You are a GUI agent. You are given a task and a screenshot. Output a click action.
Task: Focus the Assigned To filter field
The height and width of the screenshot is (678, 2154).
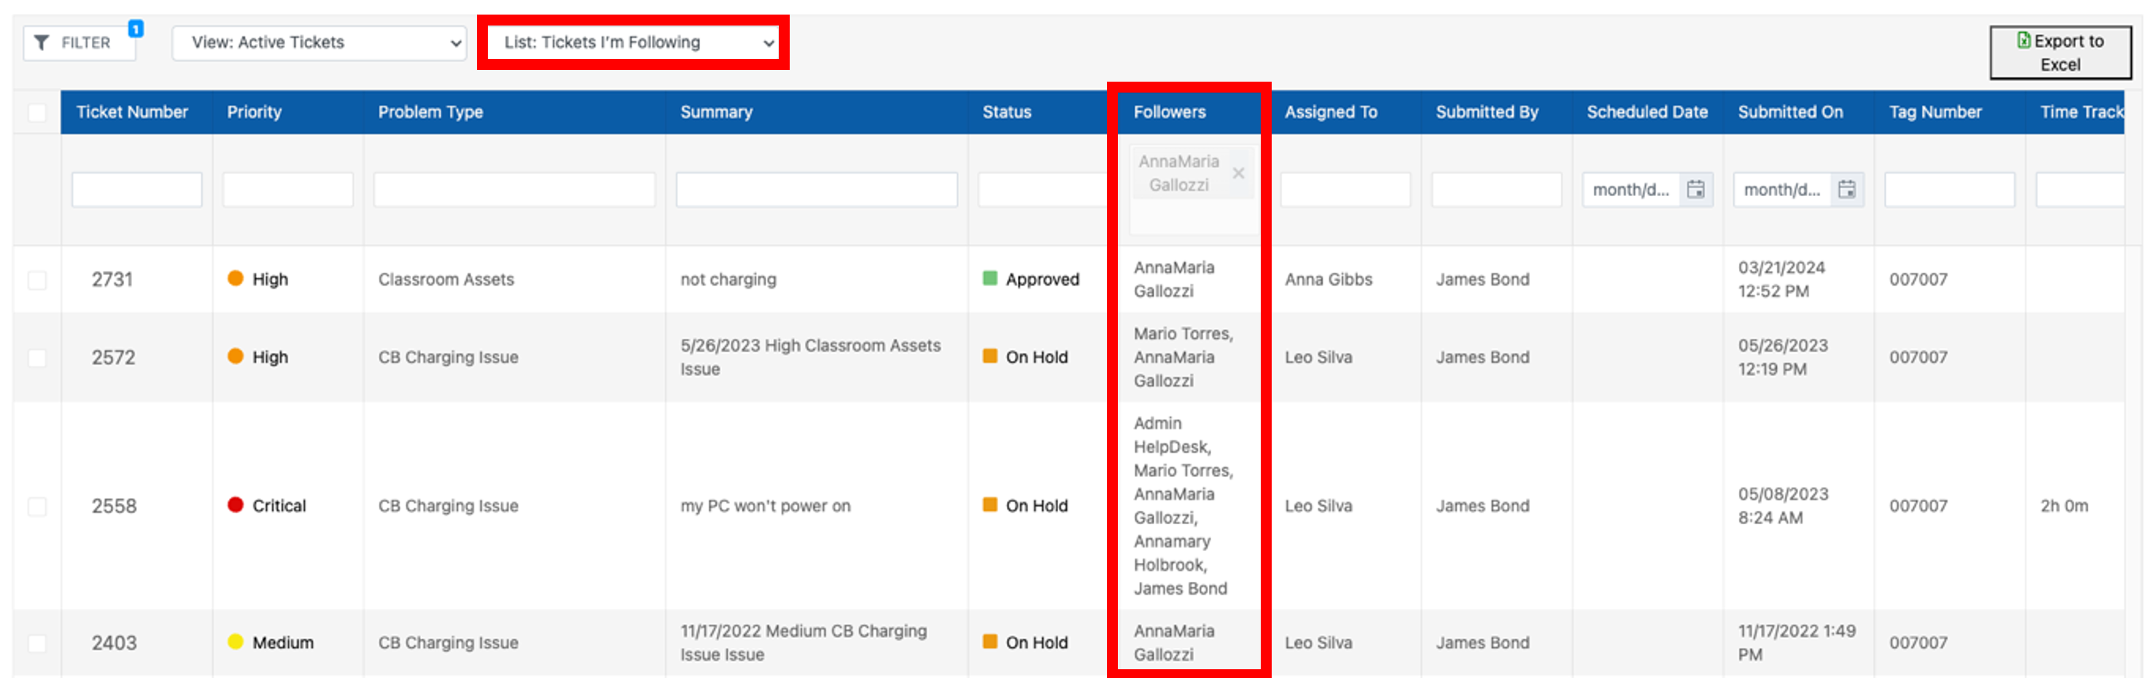[1345, 190]
